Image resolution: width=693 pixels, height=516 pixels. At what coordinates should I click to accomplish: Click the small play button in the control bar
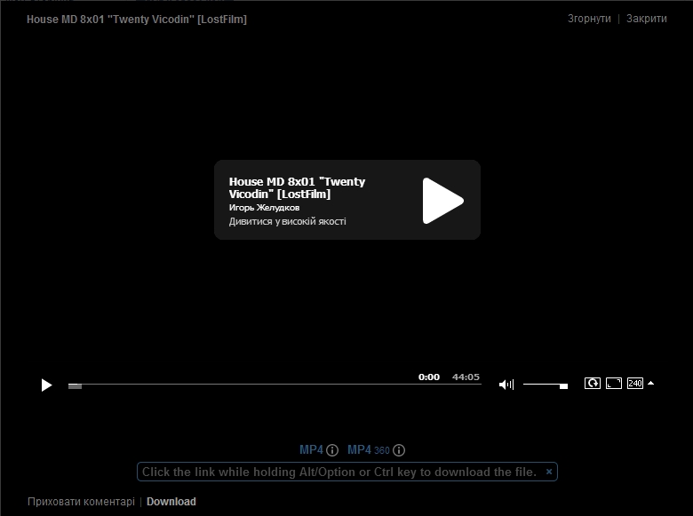tap(46, 385)
